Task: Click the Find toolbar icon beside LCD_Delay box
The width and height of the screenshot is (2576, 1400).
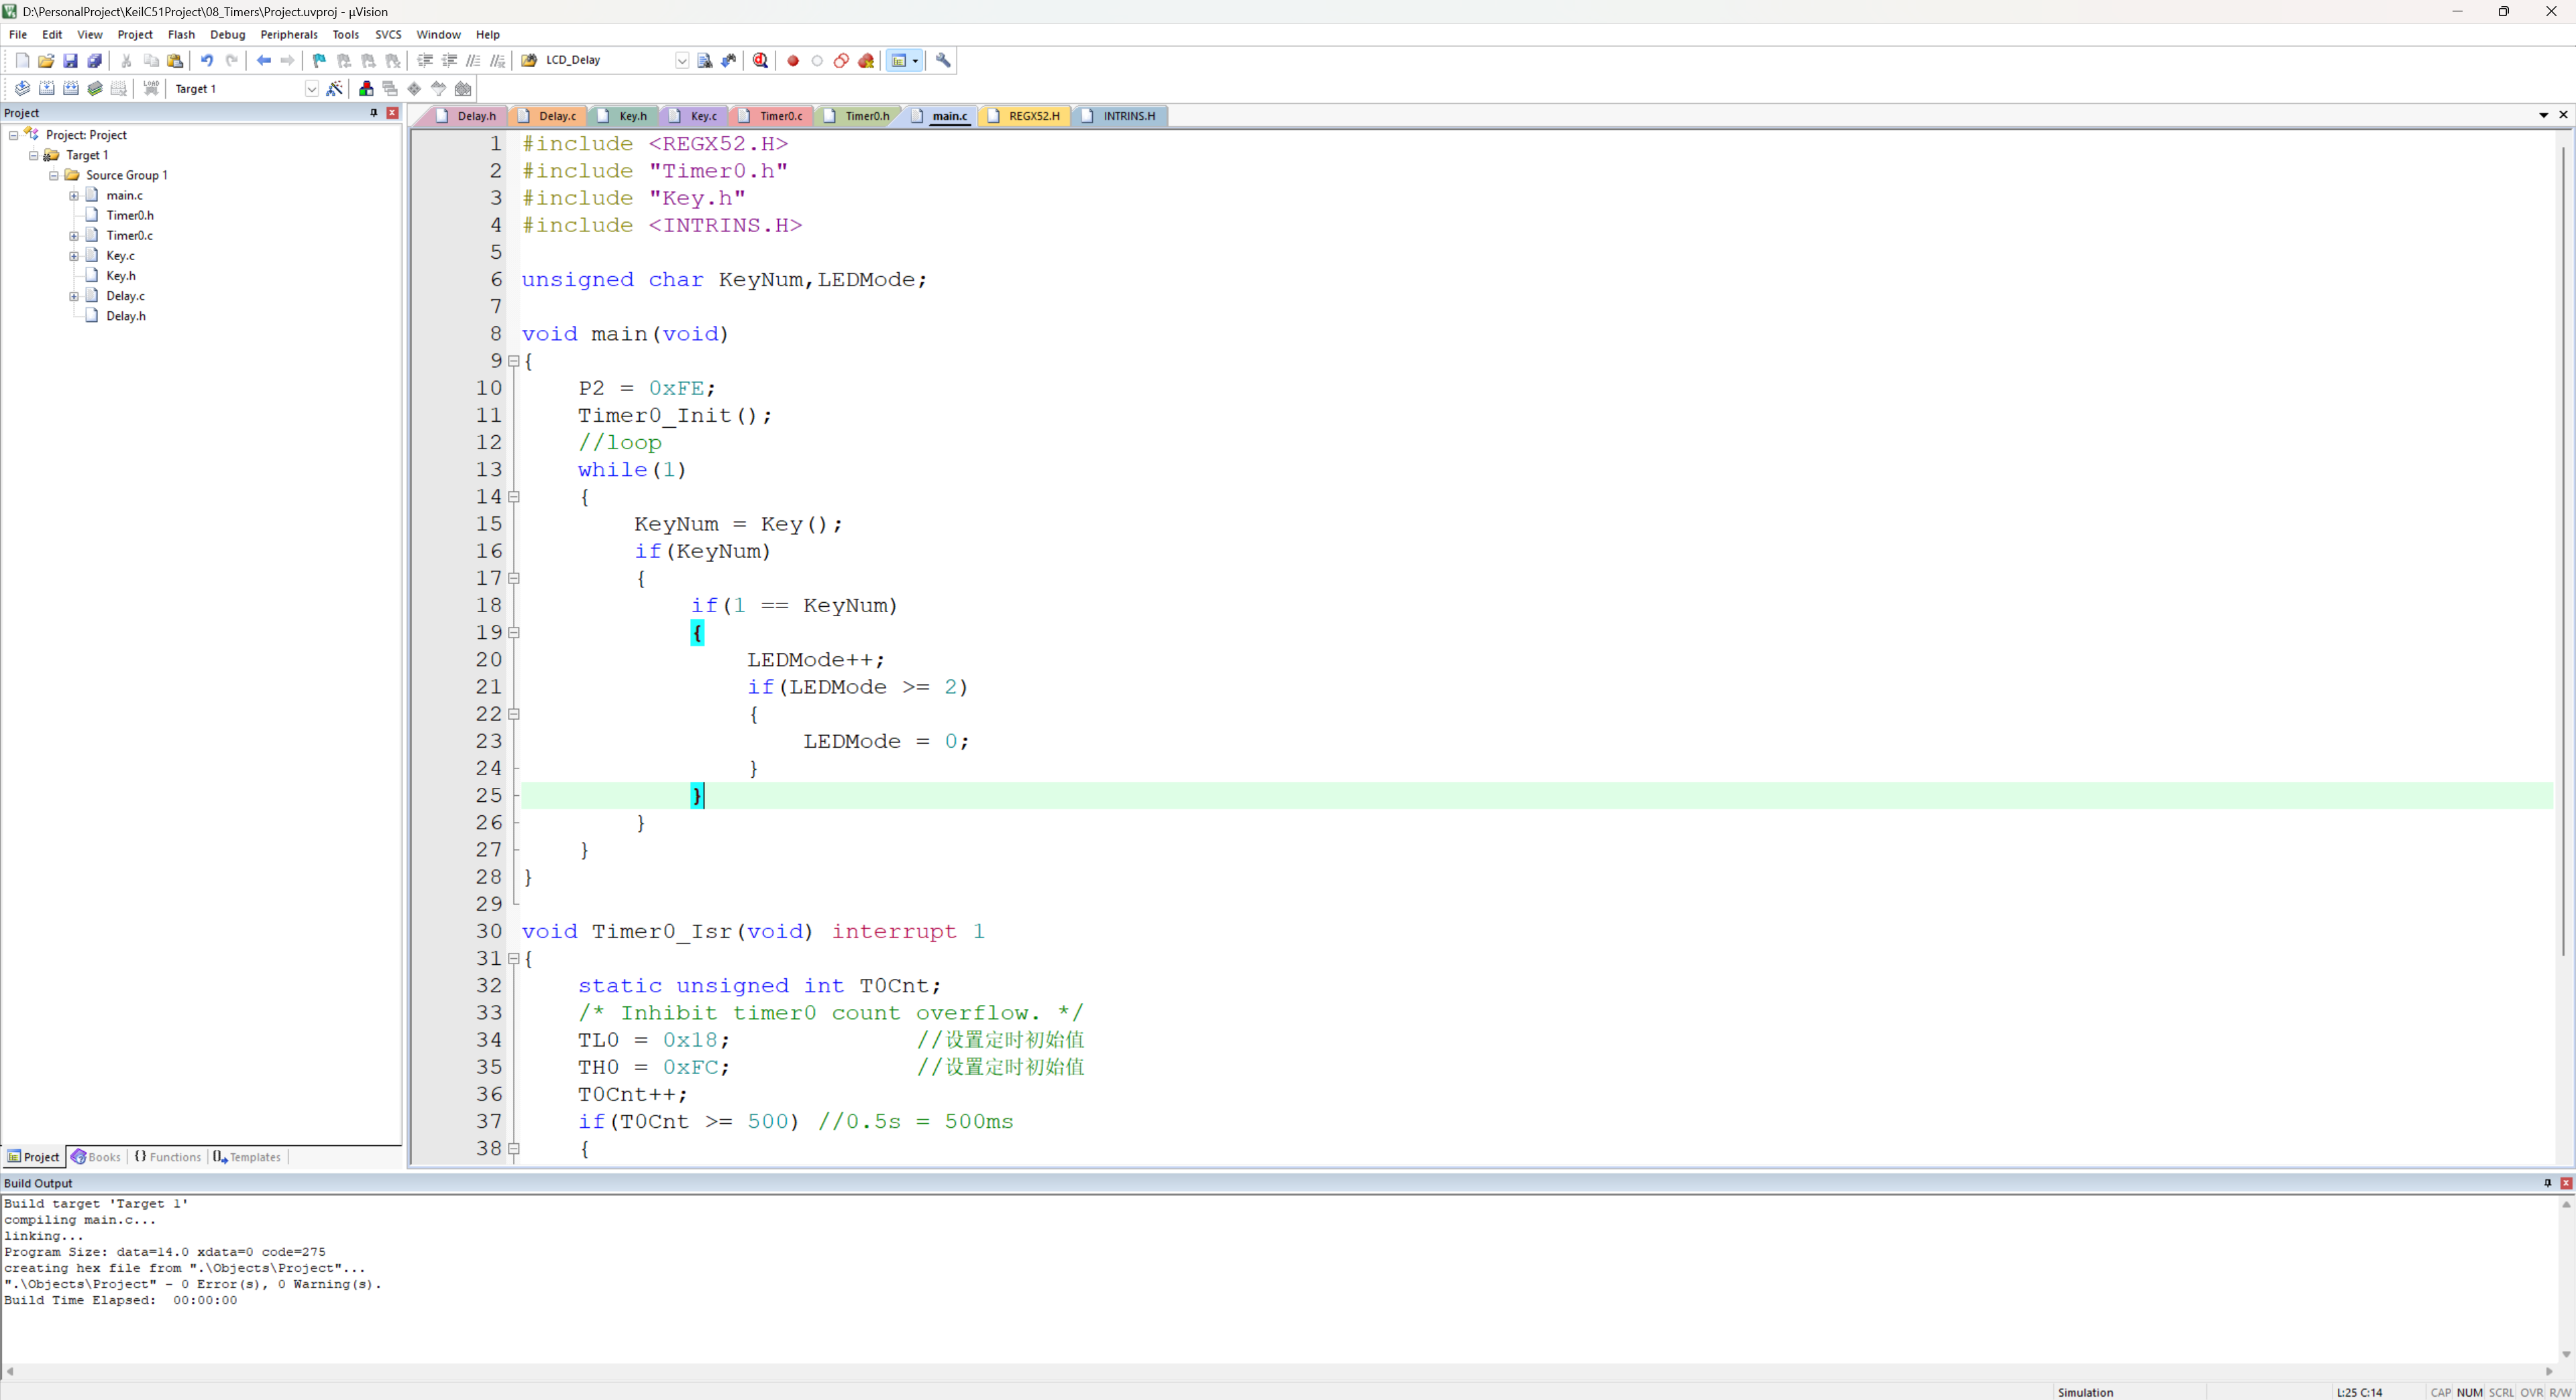Action: [705, 60]
